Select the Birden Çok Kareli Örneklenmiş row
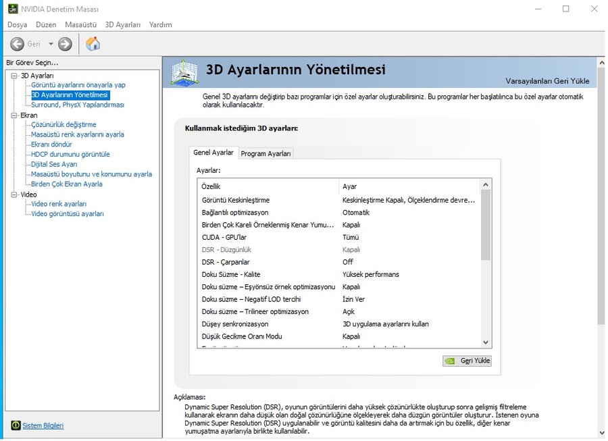 tap(338, 225)
